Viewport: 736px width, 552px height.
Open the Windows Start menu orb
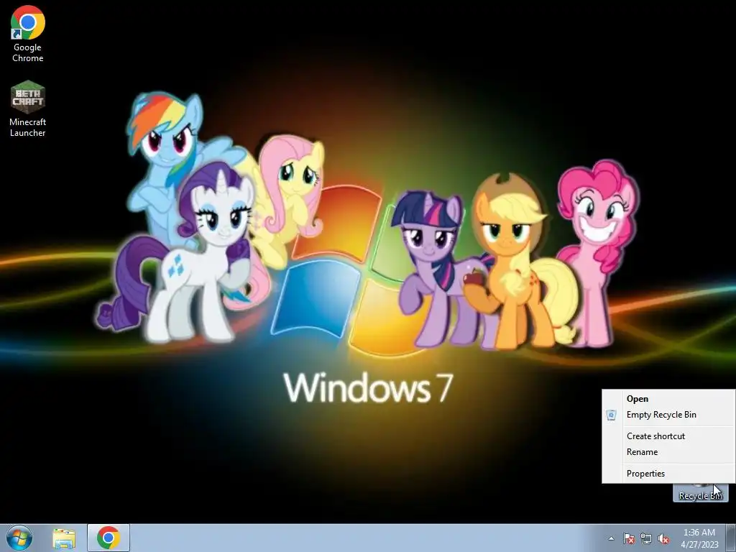[x=19, y=538]
